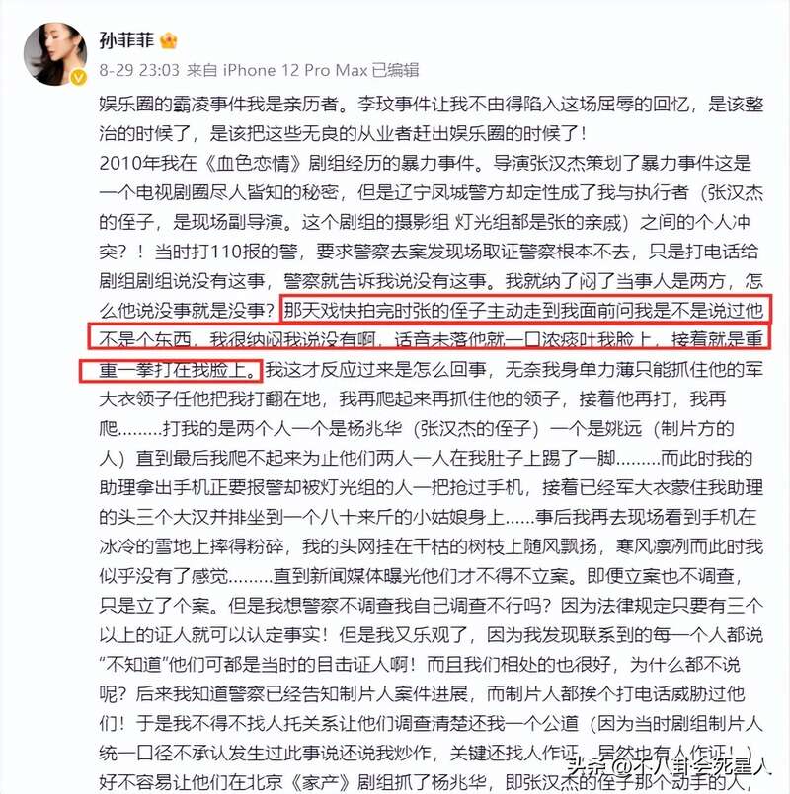This screenshot has width=790, height=794.
Task: Click the post timestamp 8-29 23:03
Action: (139, 70)
